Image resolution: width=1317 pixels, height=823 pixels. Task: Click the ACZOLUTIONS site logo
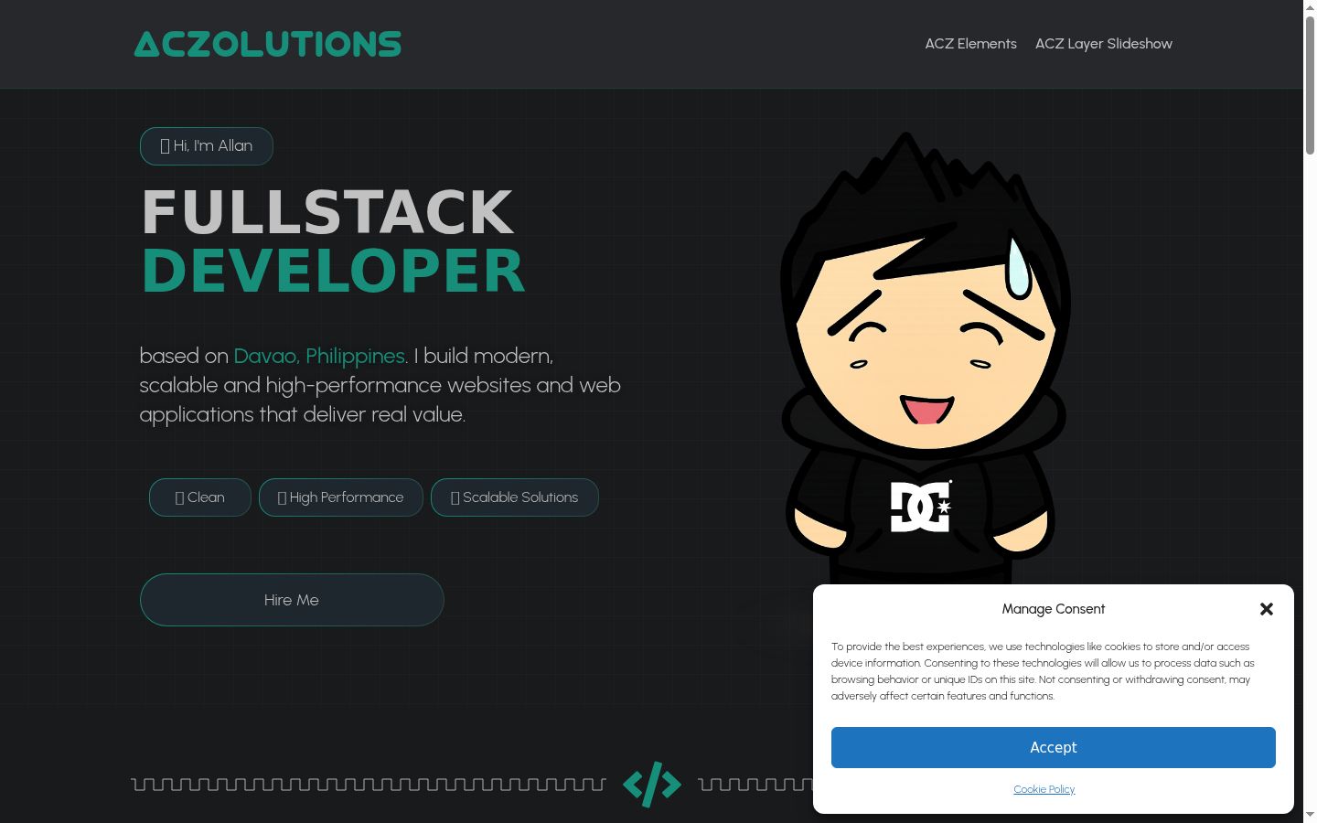tap(268, 44)
